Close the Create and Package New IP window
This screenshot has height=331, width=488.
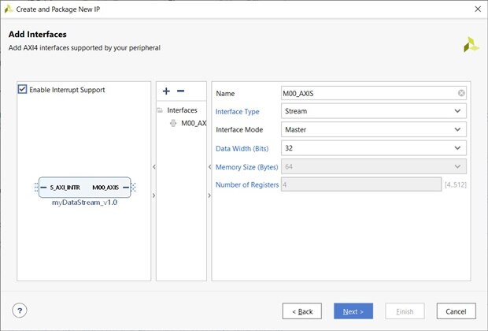[x=477, y=9]
